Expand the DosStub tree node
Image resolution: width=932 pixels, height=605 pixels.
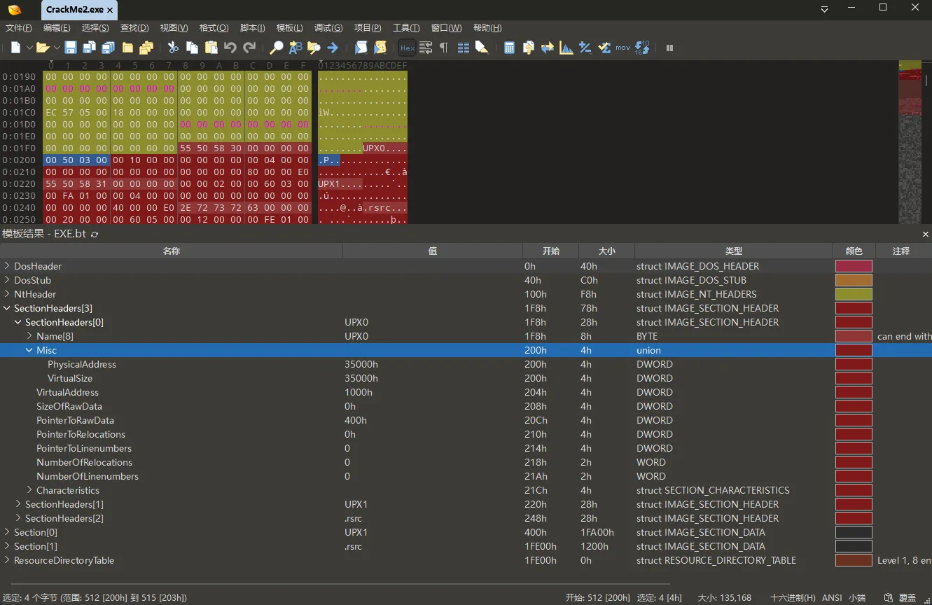(7, 280)
